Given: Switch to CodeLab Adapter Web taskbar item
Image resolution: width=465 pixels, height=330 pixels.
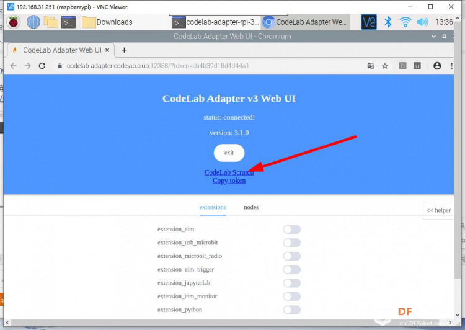Looking at the screenshot, I should 306,22.
